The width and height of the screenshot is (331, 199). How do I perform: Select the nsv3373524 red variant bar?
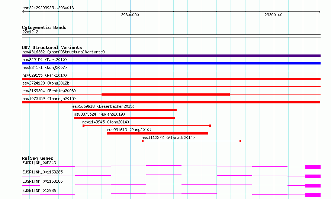click(x=125, y=118)
